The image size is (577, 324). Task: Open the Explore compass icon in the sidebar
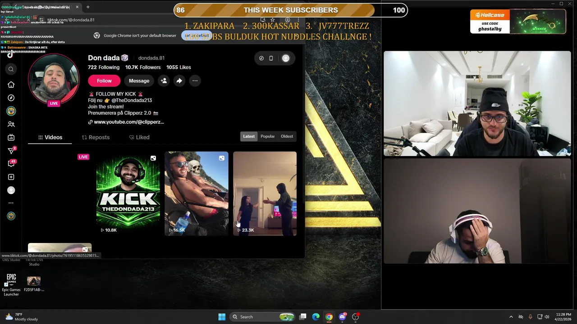tap(11, 98)
